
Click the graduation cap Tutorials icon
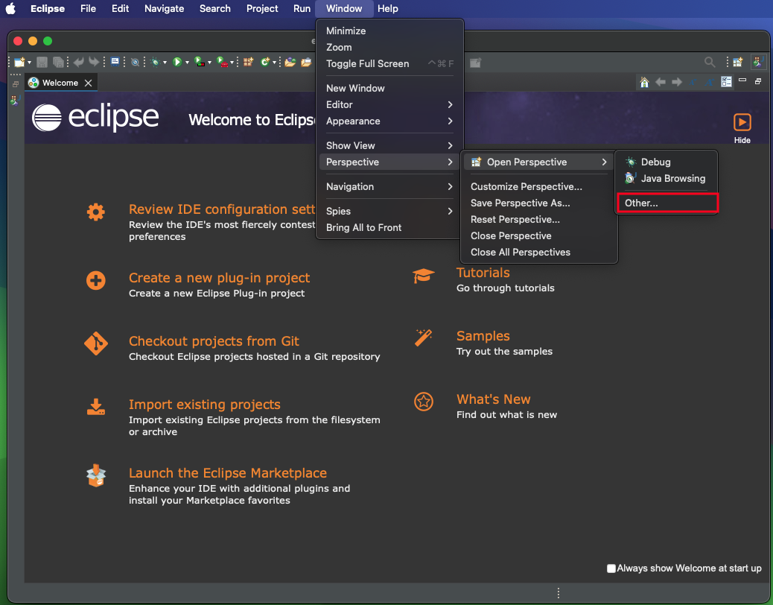pos(424,276)
